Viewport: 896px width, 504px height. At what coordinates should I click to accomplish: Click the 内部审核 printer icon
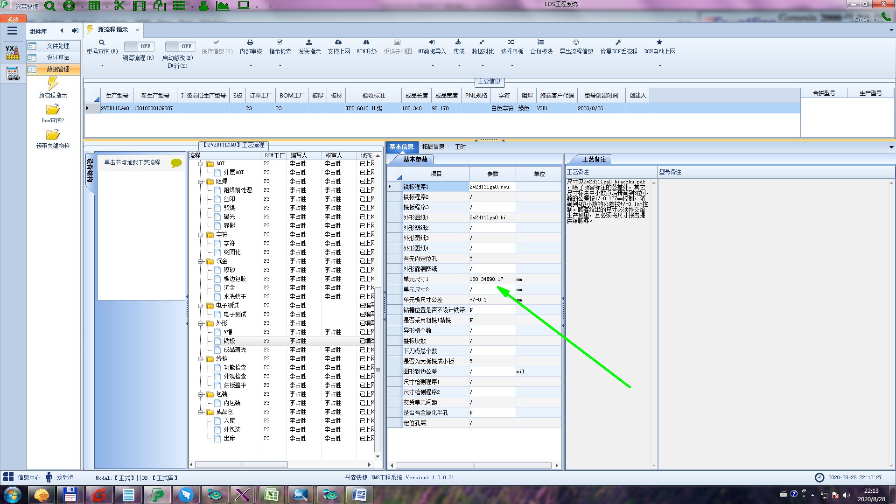click(250, 42)
